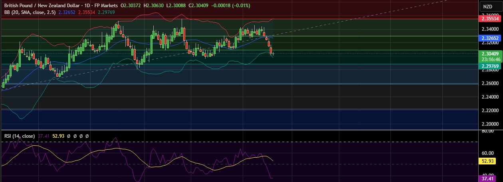Click the yellow 52.93 label on RSI axis

tap(487, 162)
